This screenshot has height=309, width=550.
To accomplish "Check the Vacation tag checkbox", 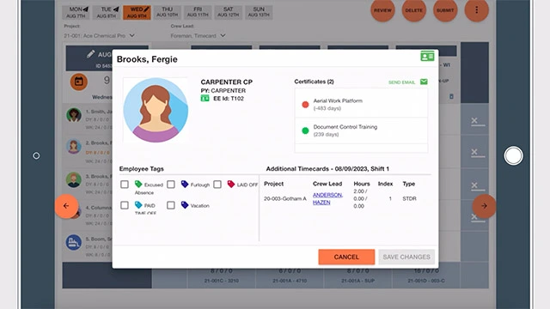I will click(x=171, y=205).
